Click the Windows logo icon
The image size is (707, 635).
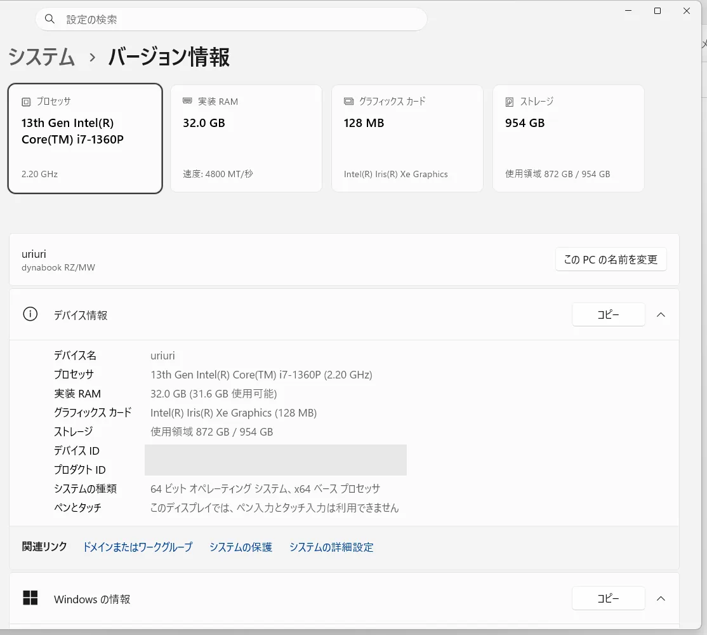[30, 598]
